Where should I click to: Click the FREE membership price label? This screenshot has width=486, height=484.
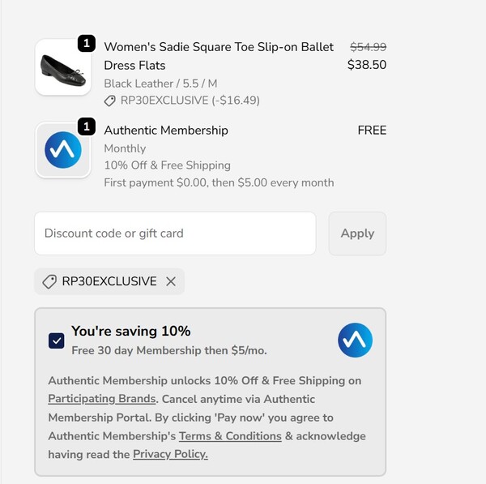(372, 131)
